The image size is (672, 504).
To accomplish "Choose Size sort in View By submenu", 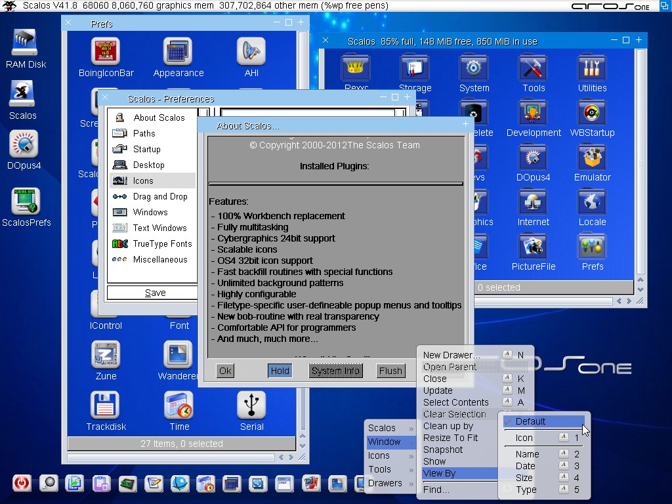I will [524, 478].
